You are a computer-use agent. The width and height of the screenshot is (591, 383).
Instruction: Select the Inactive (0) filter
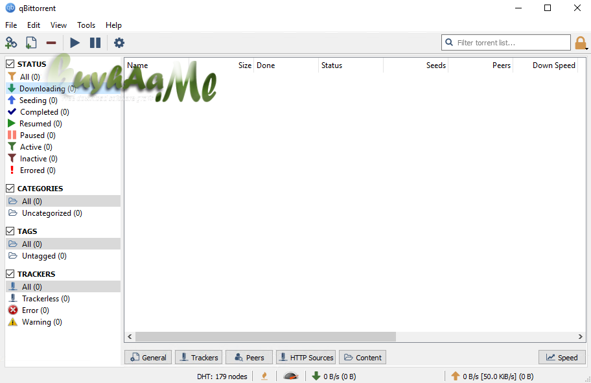(64, 159)
